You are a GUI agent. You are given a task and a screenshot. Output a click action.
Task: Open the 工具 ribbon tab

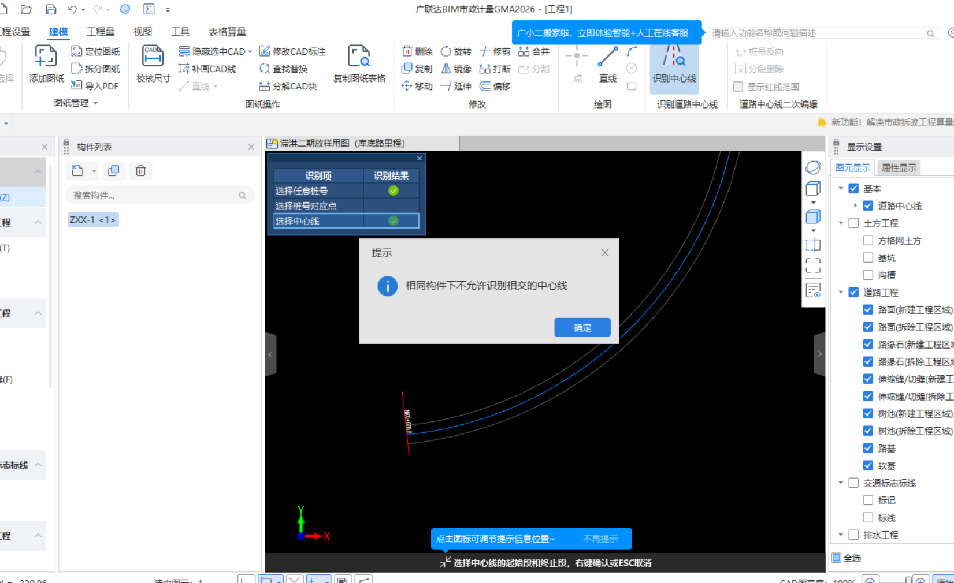(x=180, y=32)
